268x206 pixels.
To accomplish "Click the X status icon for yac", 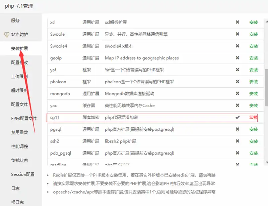I will point(238,106).
